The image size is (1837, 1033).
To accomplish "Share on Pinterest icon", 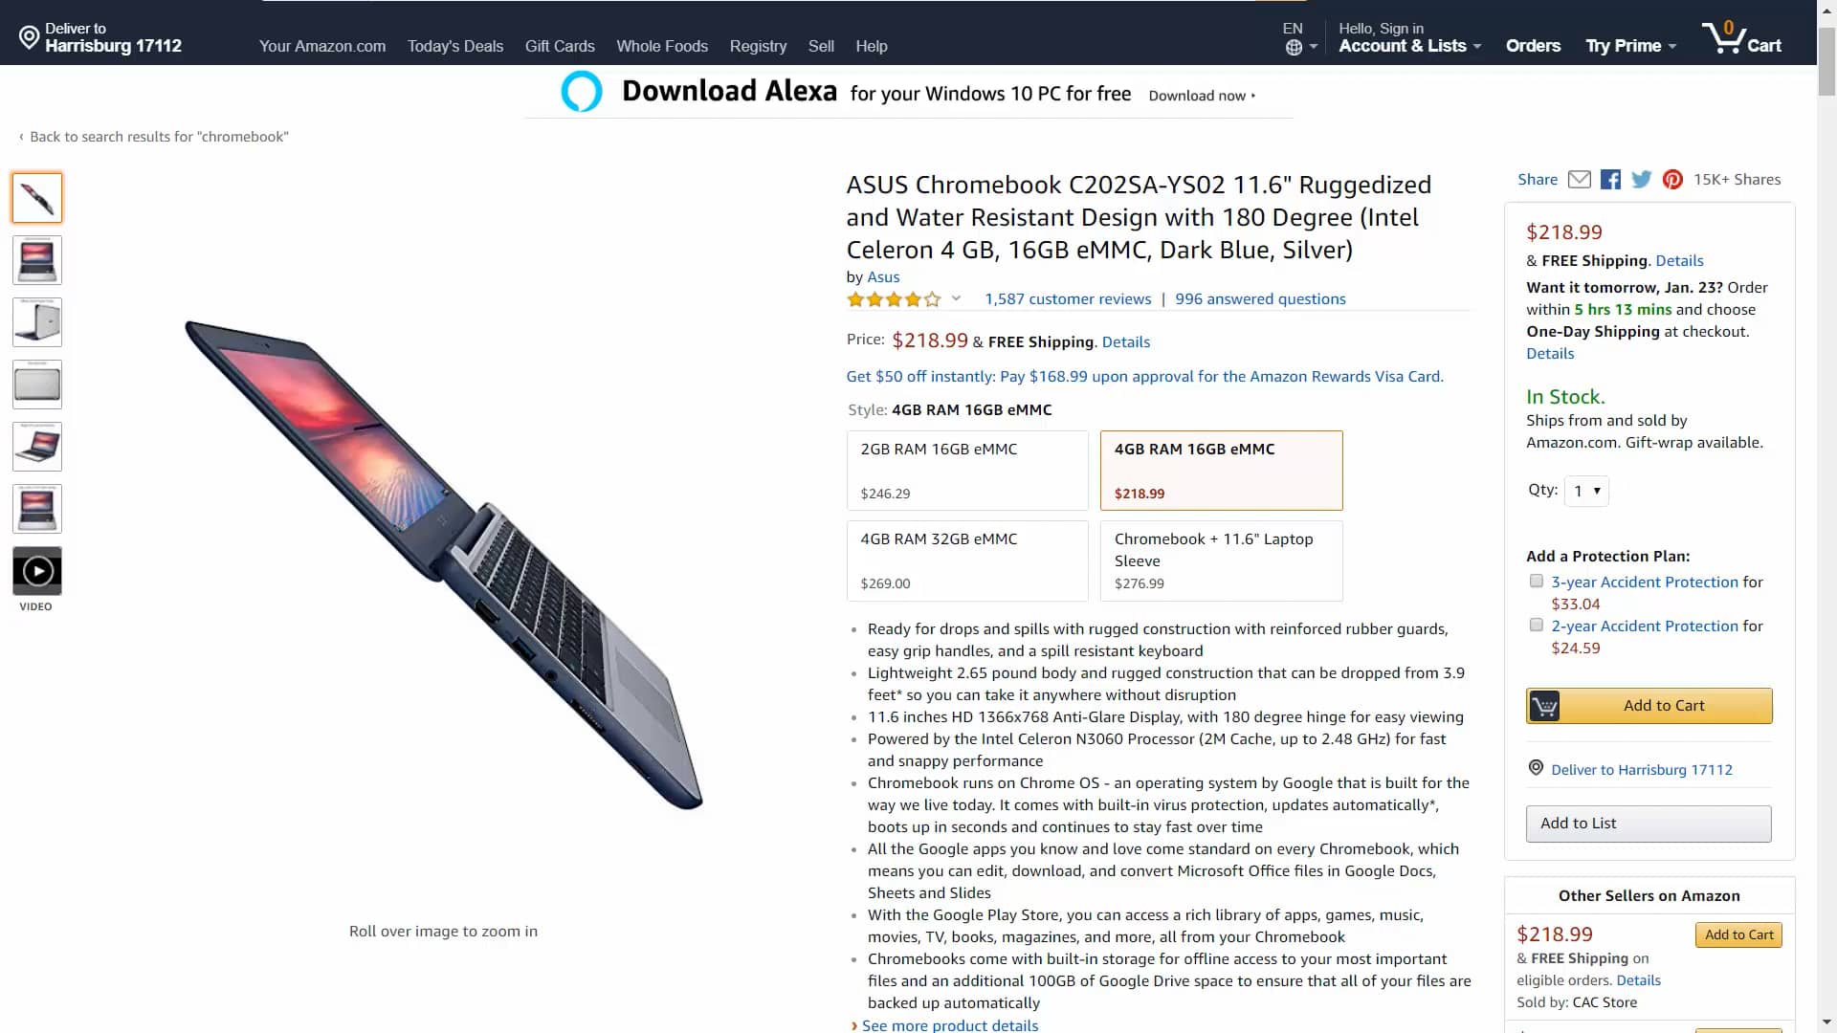I will 1671,180.
